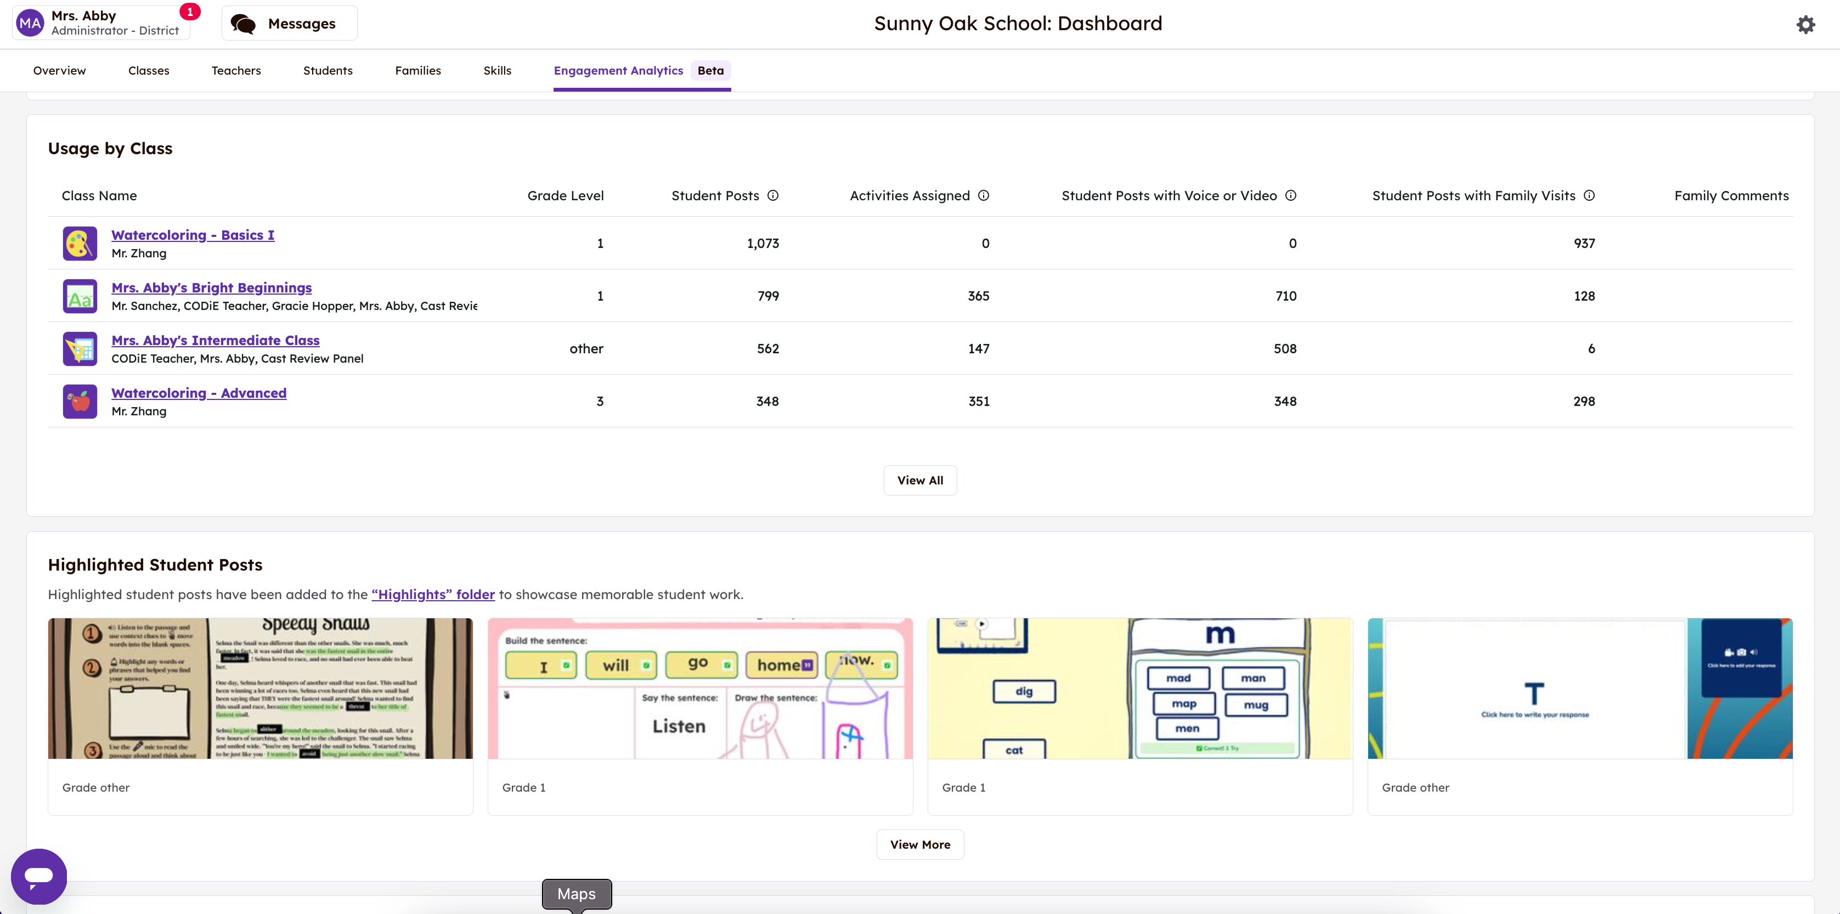Click the Family Visits info icon
Screen dimensions: 1840x914
(1589, 196)
